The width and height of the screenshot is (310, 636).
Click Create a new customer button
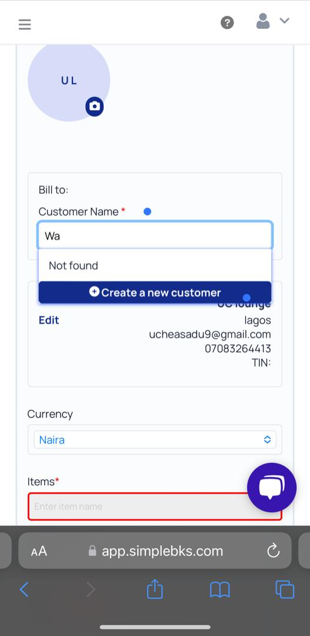pyautogui.click(x=155, y=293)
